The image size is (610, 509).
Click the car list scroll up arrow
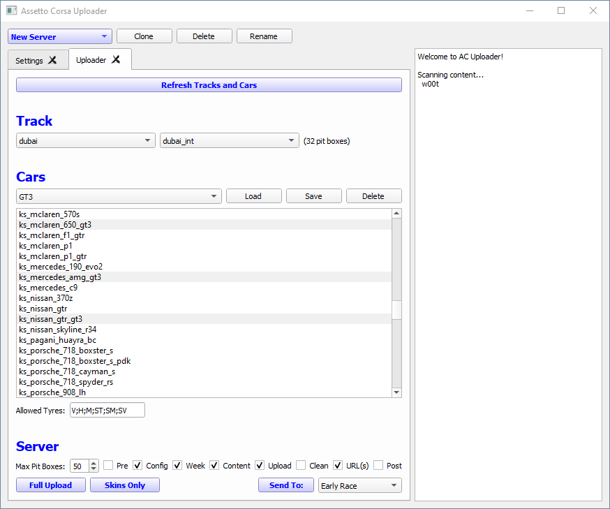[396, 213]
